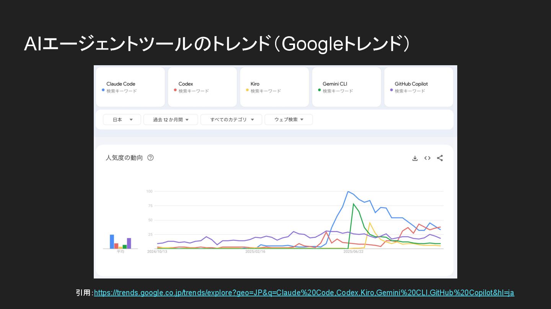Open the help icon next to 人気度の動向
This screenshot has height=309, width=551.
(150, 158)
